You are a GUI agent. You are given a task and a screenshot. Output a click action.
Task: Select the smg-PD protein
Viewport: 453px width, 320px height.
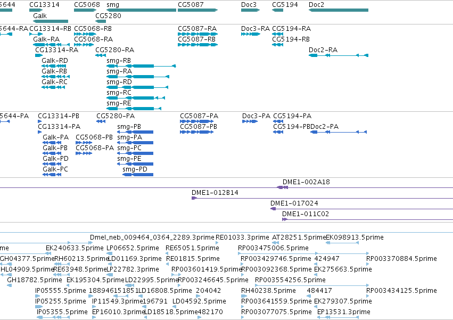point(138,175)
